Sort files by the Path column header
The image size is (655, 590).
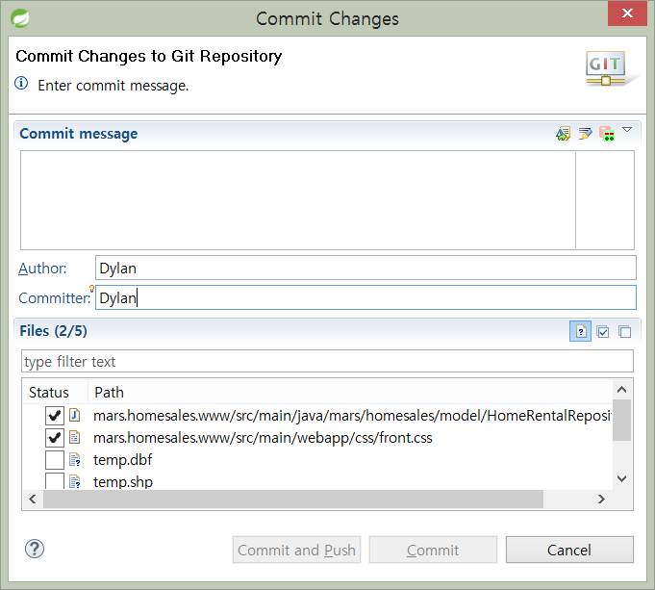109,392
